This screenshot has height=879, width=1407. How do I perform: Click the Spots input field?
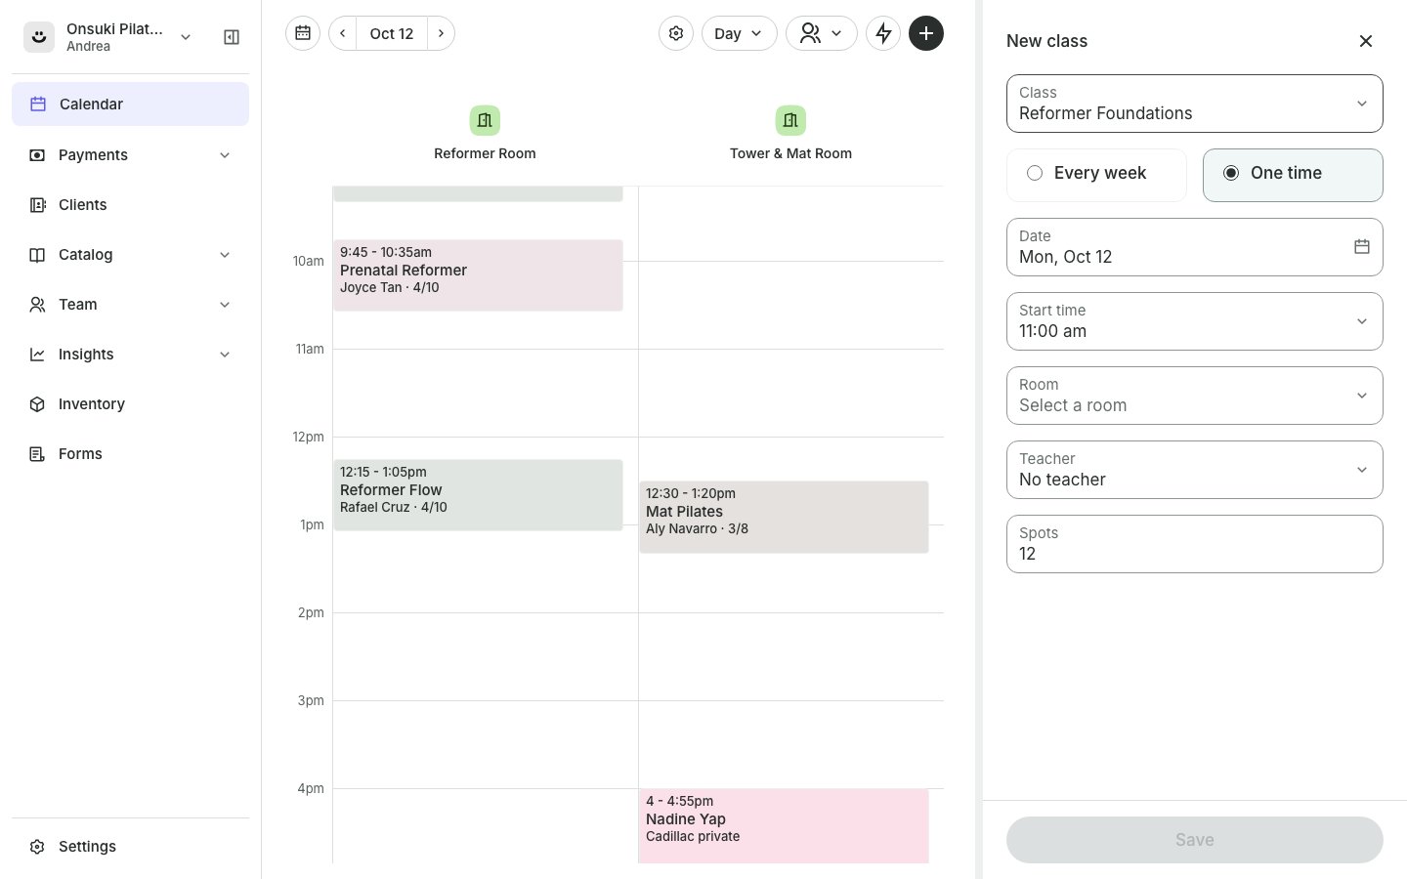point(1195,544)
